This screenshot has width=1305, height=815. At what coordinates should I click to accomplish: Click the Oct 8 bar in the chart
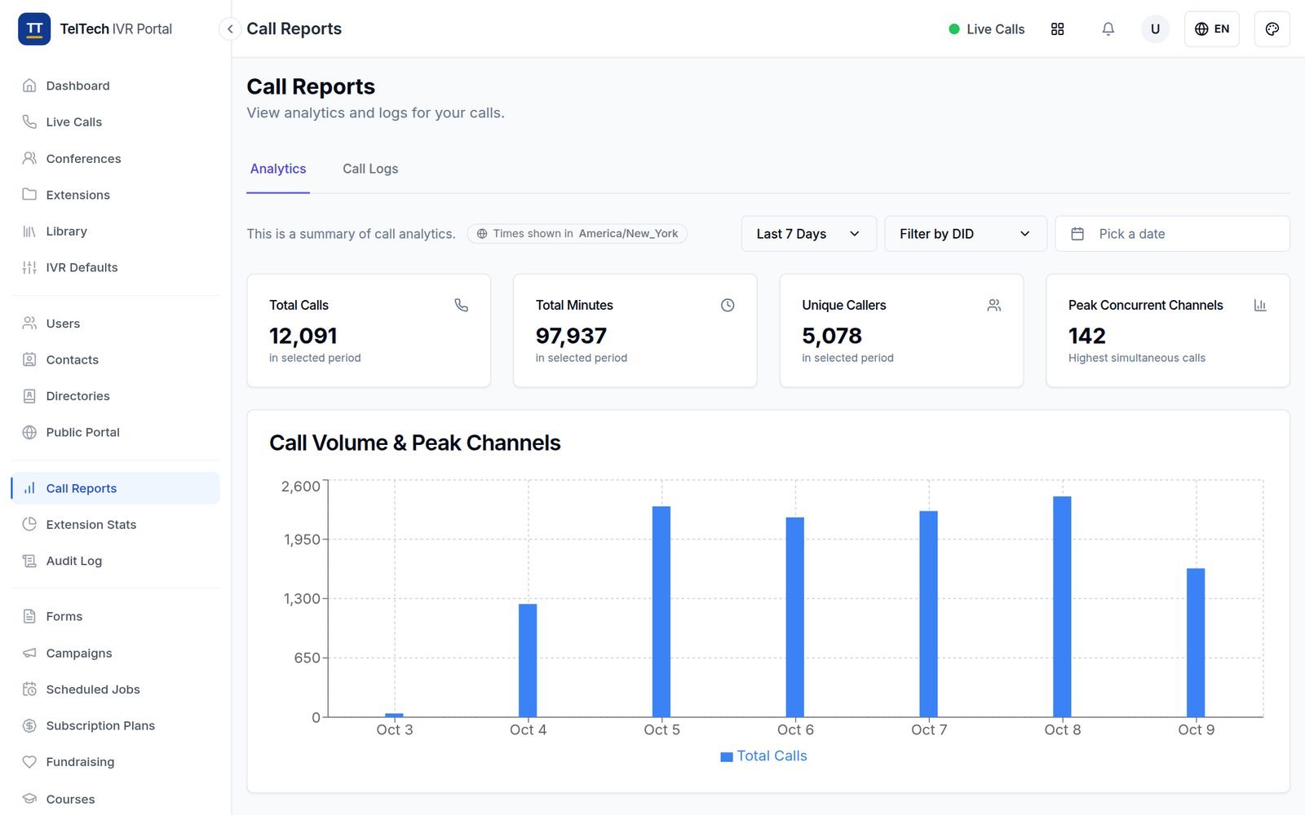[x=1062, y=606]
